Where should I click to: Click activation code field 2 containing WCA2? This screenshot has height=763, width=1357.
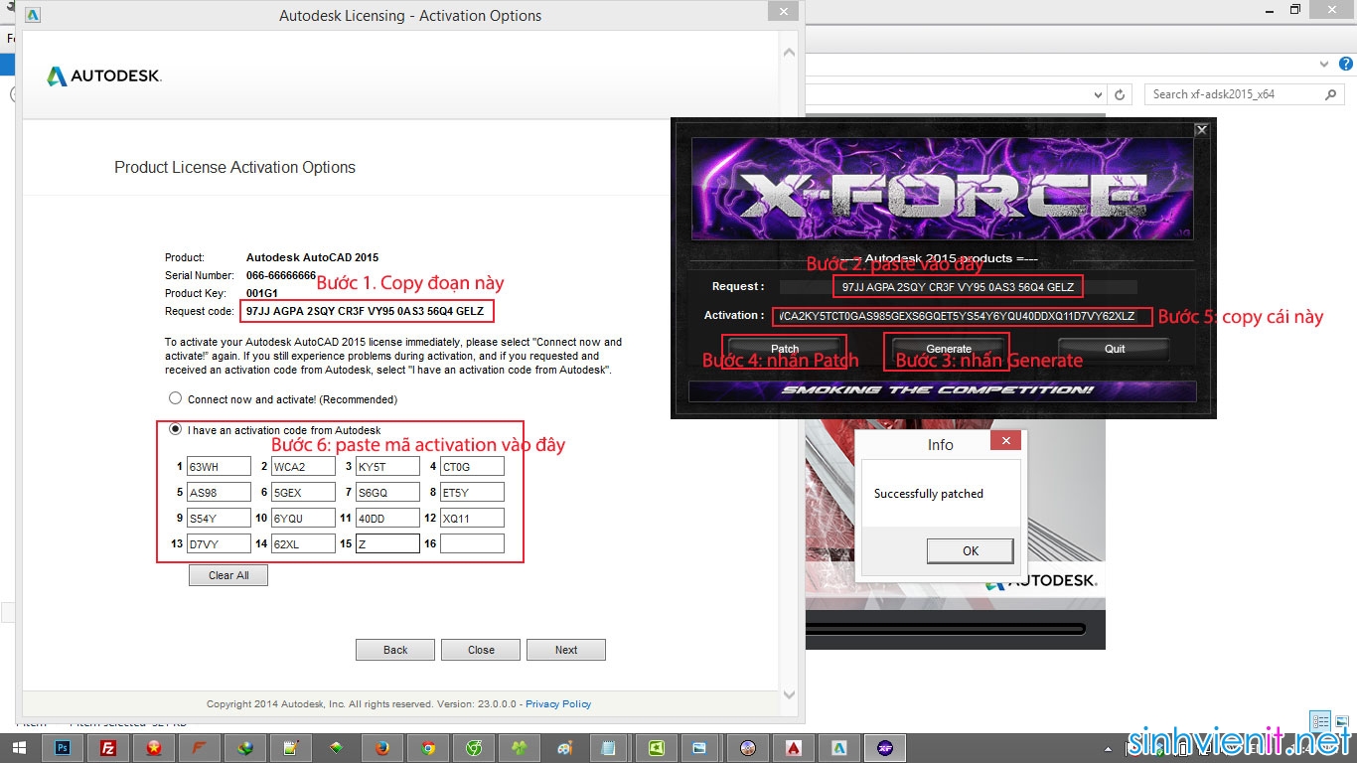[x=303, y=467]
